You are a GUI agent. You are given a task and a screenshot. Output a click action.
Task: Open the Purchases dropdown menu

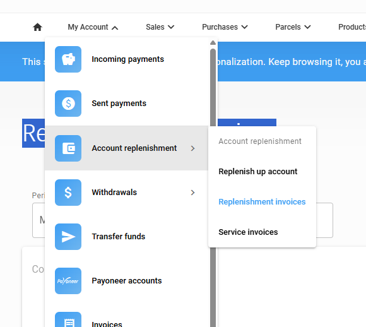coord(225,27)
